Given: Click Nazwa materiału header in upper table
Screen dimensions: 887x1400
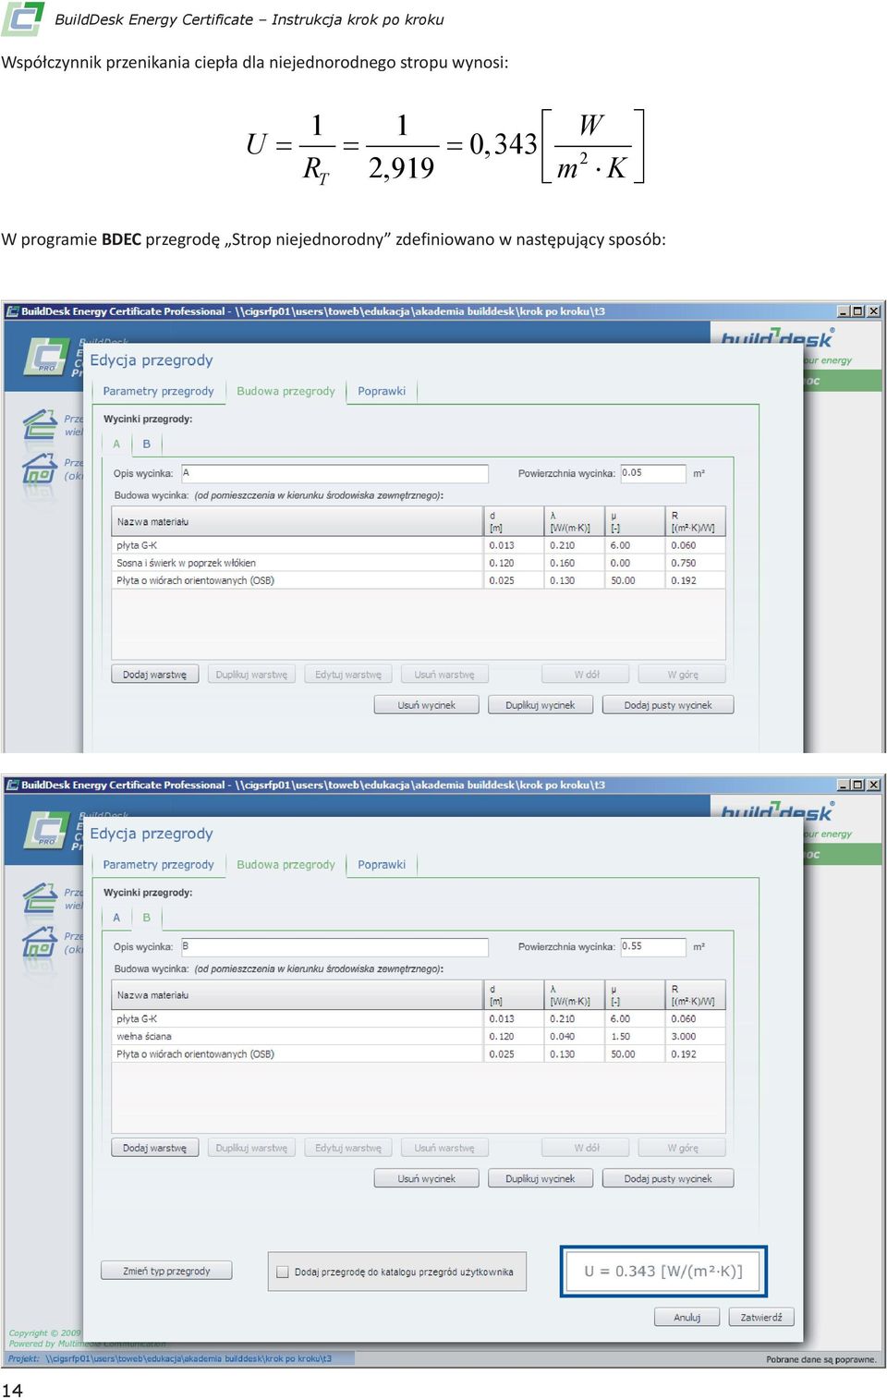Looking at the screenshot, I should [298, 521].
